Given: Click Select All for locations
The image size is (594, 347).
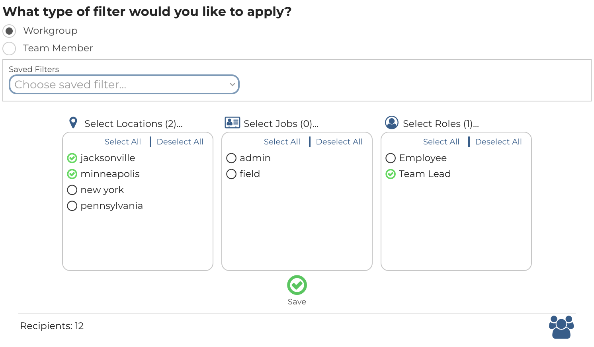Looking at the screenshot, I should [123, 142].
